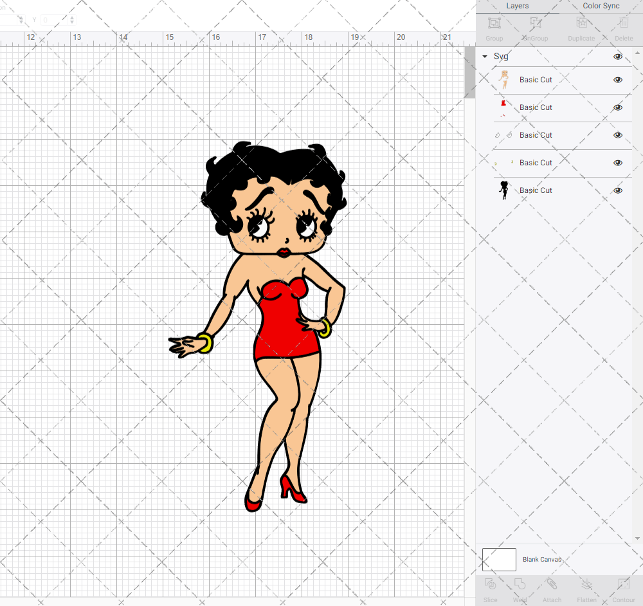Click the UnGroup icon
Image resolution: width=643 pixels, height=606 pixels.
click(535, 23)
